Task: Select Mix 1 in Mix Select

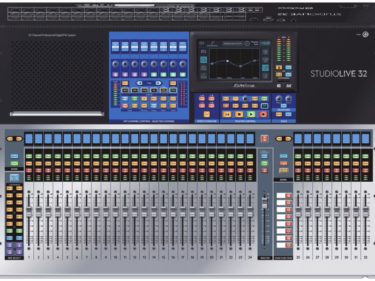Action: click(9, 188)
